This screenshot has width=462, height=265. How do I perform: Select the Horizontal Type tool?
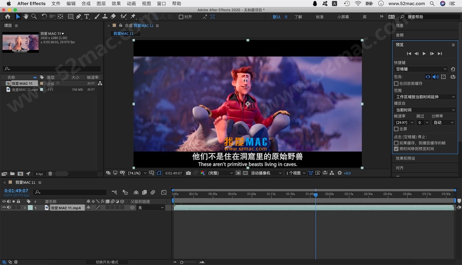87,17
